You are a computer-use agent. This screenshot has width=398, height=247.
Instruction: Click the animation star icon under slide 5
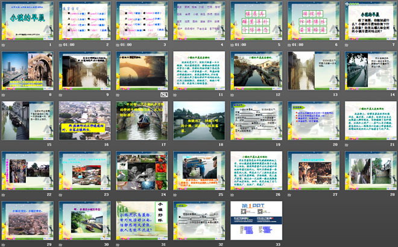tap(232, 45)
